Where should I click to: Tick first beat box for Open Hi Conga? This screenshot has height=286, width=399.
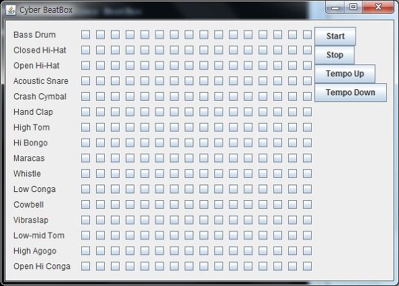[x=85, y=266]
